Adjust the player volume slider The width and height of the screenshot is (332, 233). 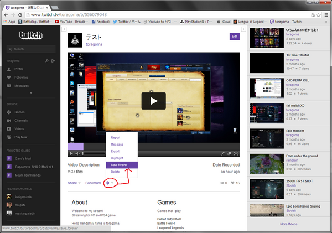(x=93, y=153)
